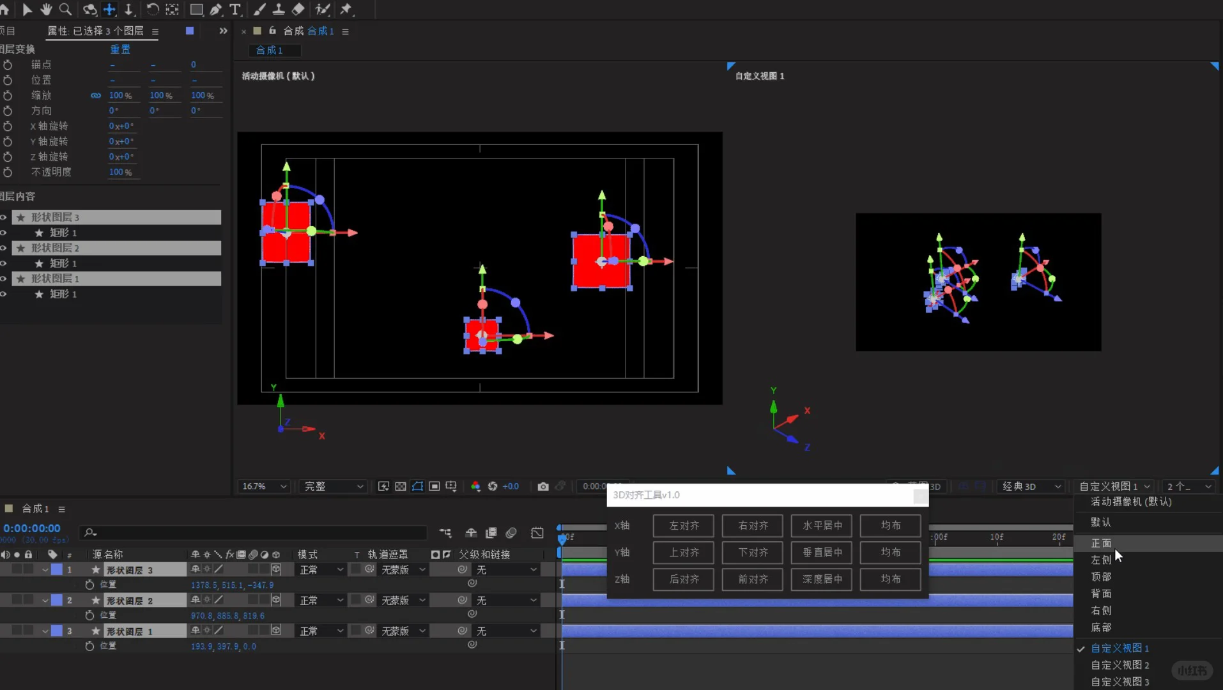1223x690 pixels.
Task: Select the Roto Brush tool
Action: click(x=323, y=9)
